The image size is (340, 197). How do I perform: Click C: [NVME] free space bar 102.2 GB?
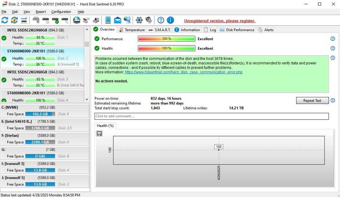click(40, 114)
